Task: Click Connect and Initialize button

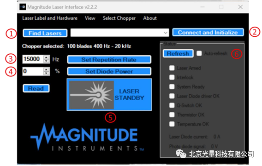Action: (x=208, y=33)
